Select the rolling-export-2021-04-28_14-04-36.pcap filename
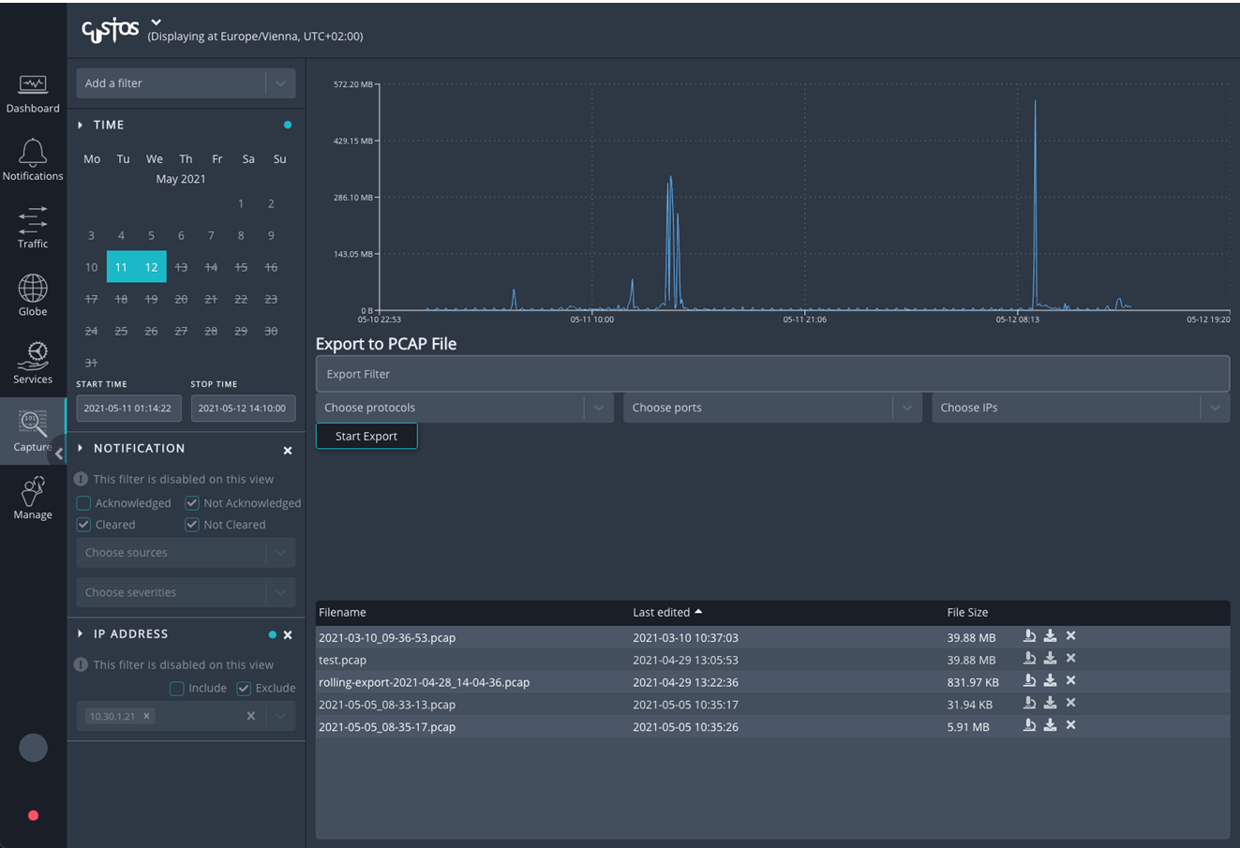 (424, 682)
